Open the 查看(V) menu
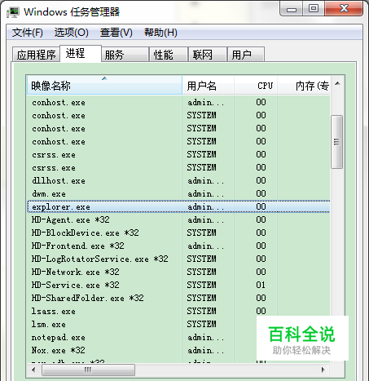 click(116, 33)
